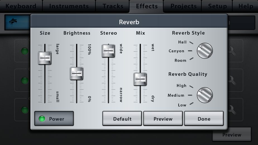
Task: Click the Reverb Style knob
Action: point(205,51)
